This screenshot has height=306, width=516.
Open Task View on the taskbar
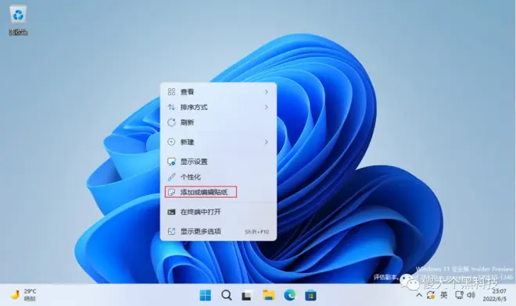[x=247, y=296]
